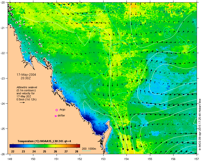Click the latitude axis label -24
Viewport: 202px width, 161px height.
[3, 103]
